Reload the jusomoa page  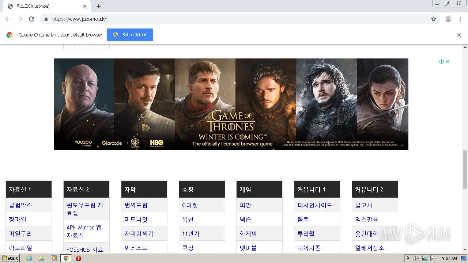coord(31,19)
